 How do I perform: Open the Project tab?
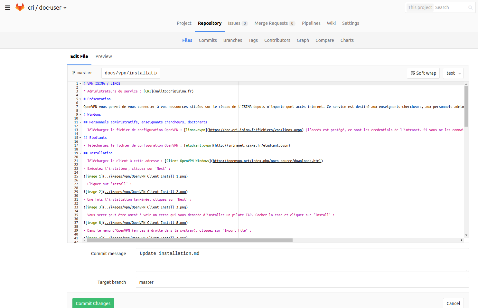tap(184, 23)
